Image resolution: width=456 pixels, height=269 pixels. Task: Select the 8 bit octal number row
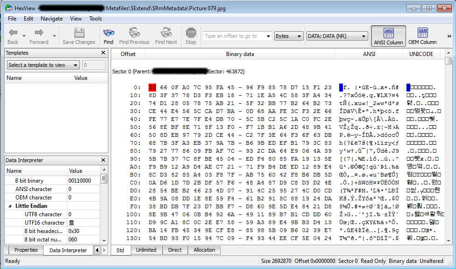pos(52,240)
